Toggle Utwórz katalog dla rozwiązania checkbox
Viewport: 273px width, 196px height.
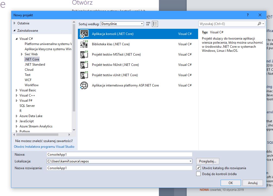click(x=198, y=168)
